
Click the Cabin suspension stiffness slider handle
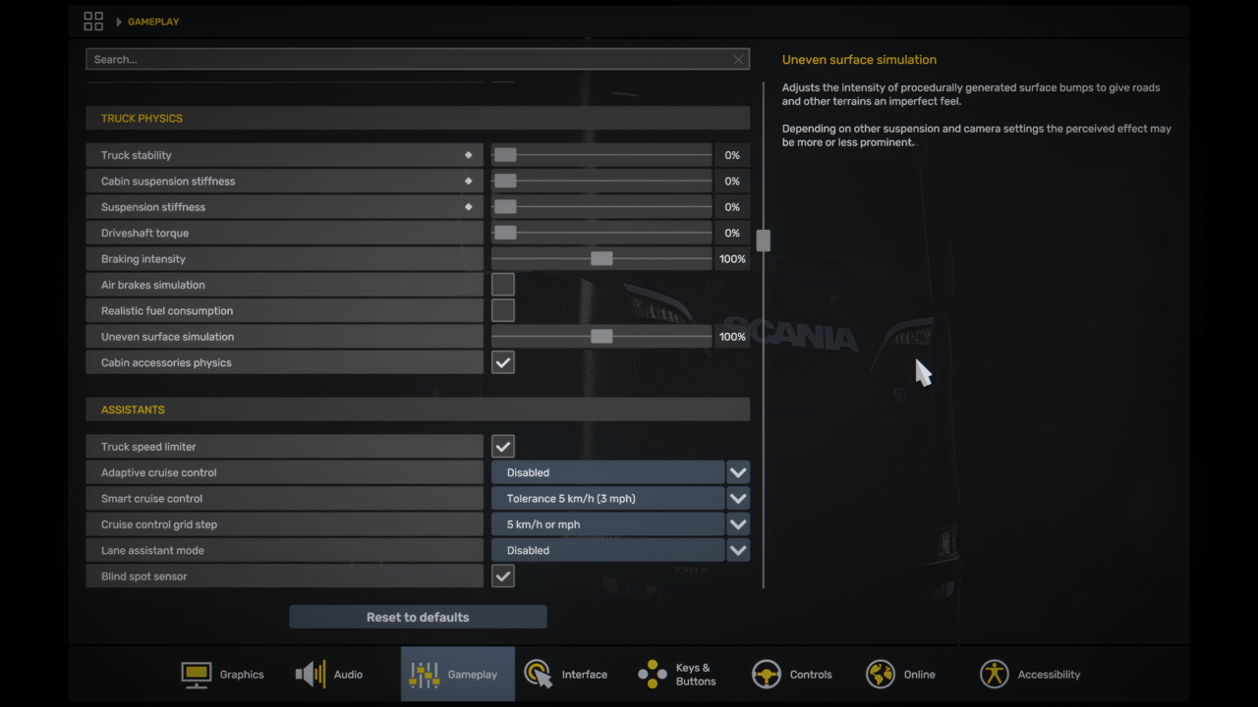[505, 181]
